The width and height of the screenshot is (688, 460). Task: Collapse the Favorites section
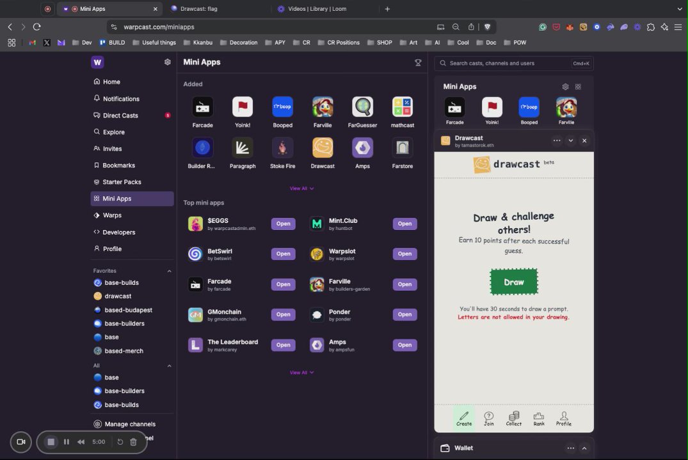(169, 271)
